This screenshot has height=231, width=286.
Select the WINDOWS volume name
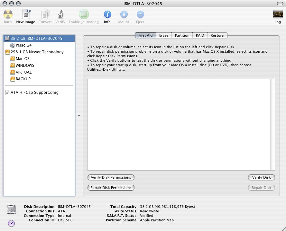(x=25, y=66)
